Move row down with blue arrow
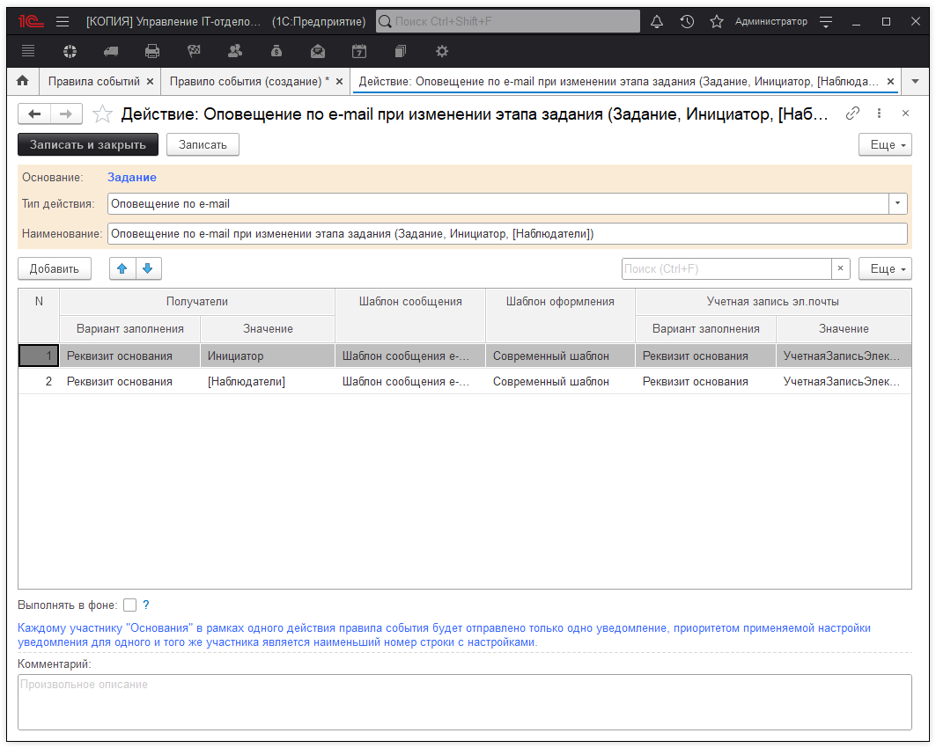936x748 pixels. click(148, 268)
